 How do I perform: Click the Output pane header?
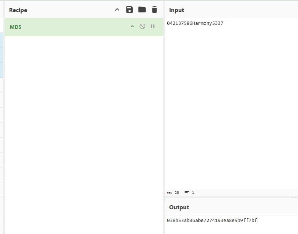point(179,207)
